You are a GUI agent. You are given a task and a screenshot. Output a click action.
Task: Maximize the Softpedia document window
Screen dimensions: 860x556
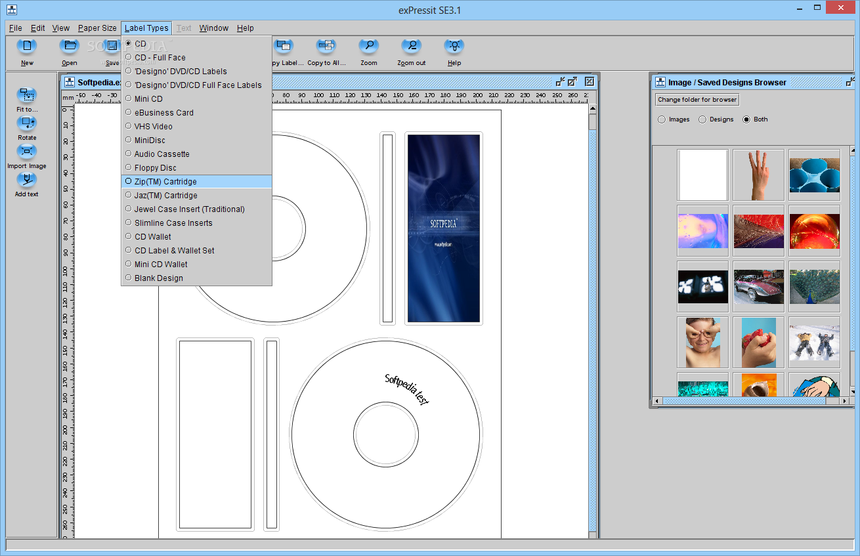coord(572,81)
